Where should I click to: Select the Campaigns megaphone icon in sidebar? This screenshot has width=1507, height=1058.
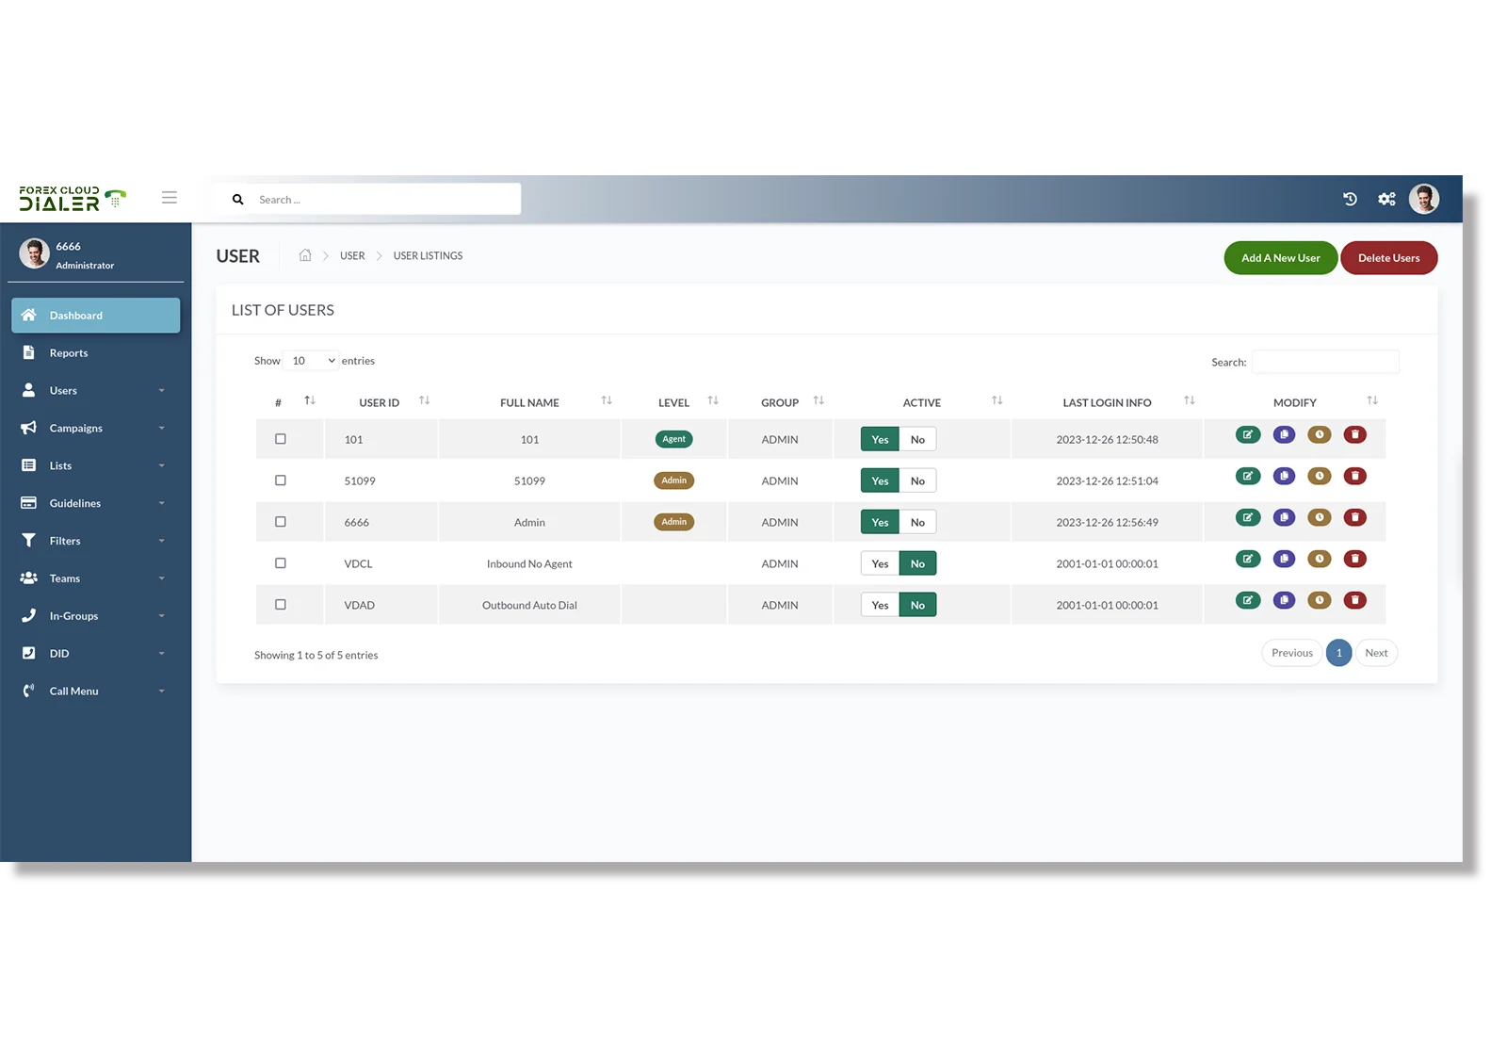28,427
